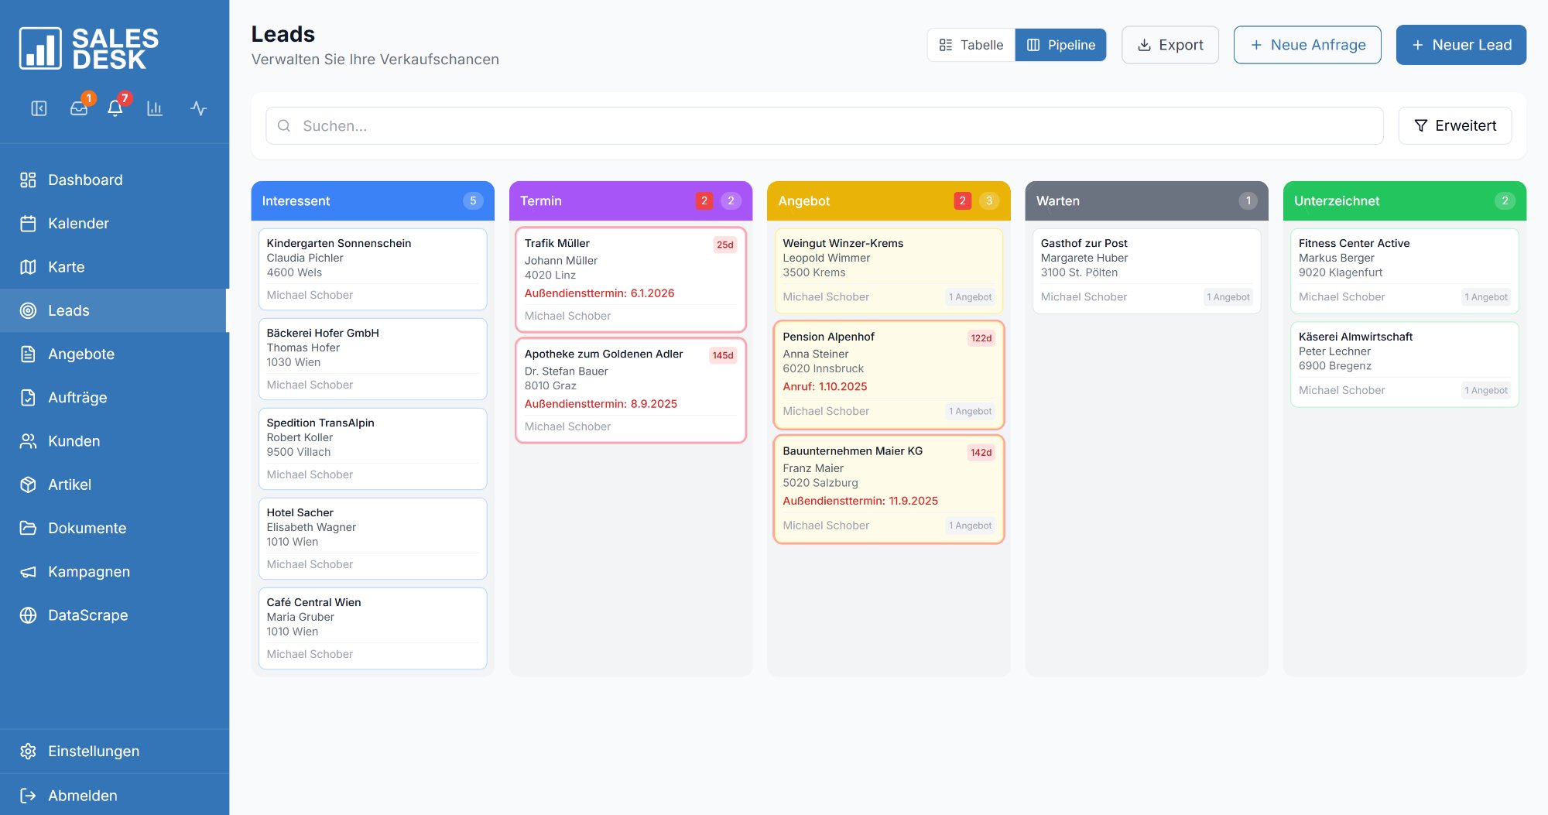
Task: Open the statistics bar chart icon
Action: click(155, 108)
